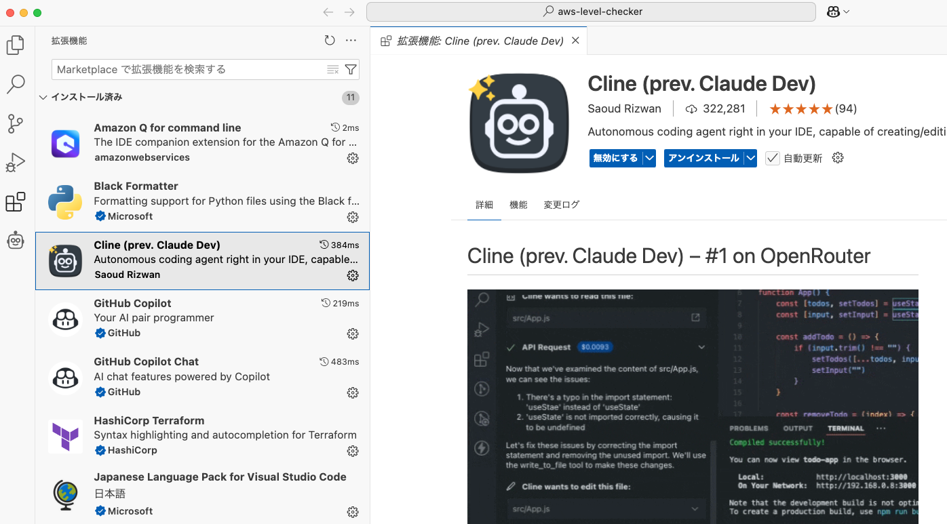Select the GitHub Copilot Chat extension row
The width and height of the screenshot is (947, 524).
(x=202, y=377)
